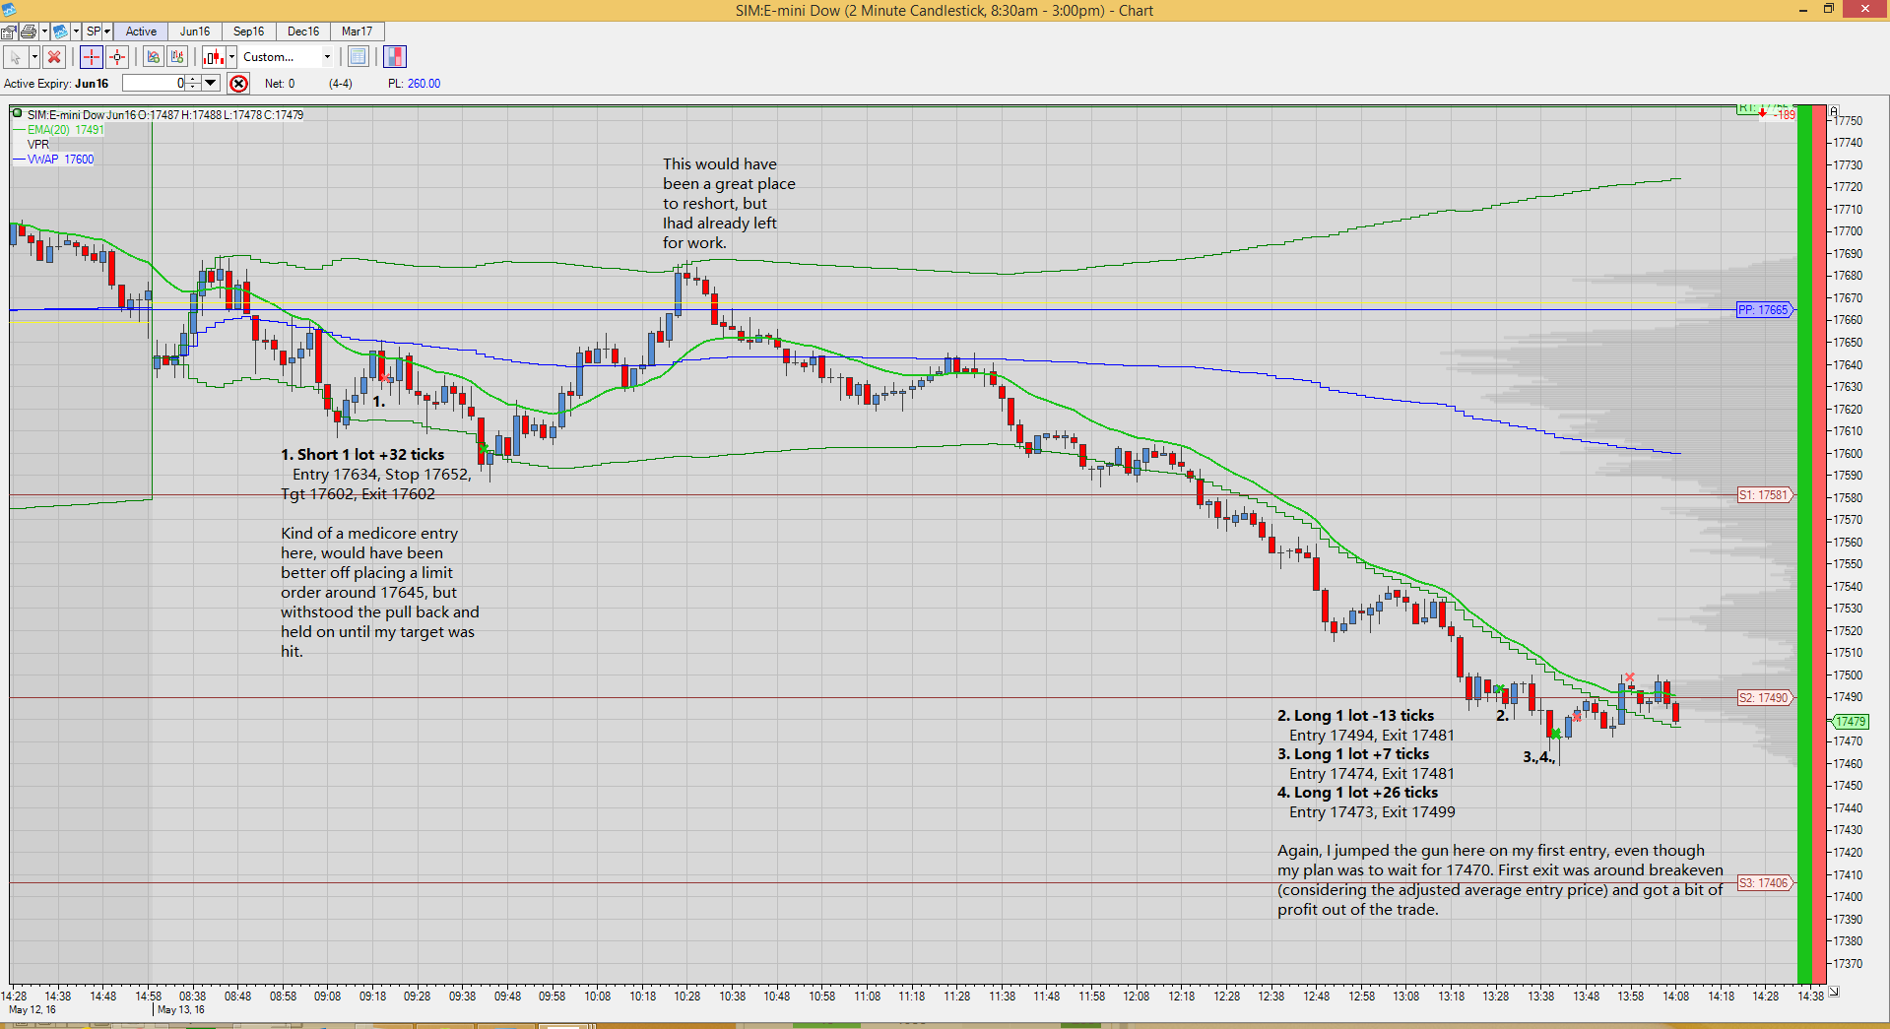This screenshot has height=1029, width=1890.
Task: Toggle the snap crosshair tool with center square
Action: pos(117,57)
